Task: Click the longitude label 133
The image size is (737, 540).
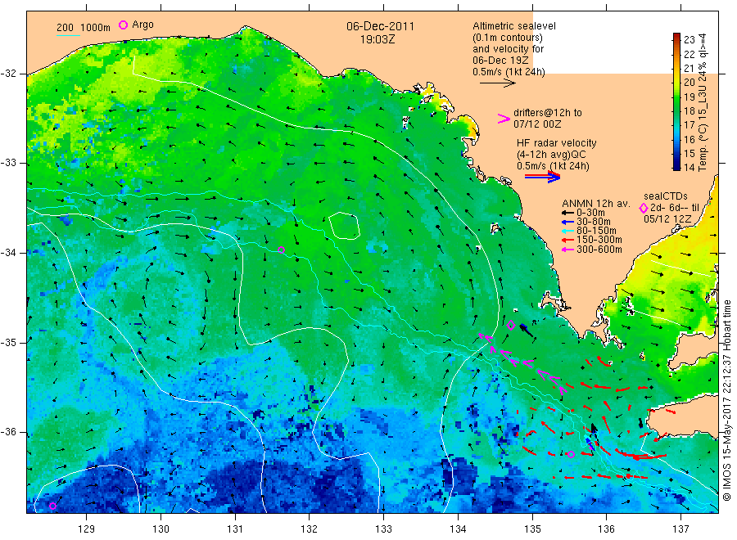Action: tap(383, 529)
